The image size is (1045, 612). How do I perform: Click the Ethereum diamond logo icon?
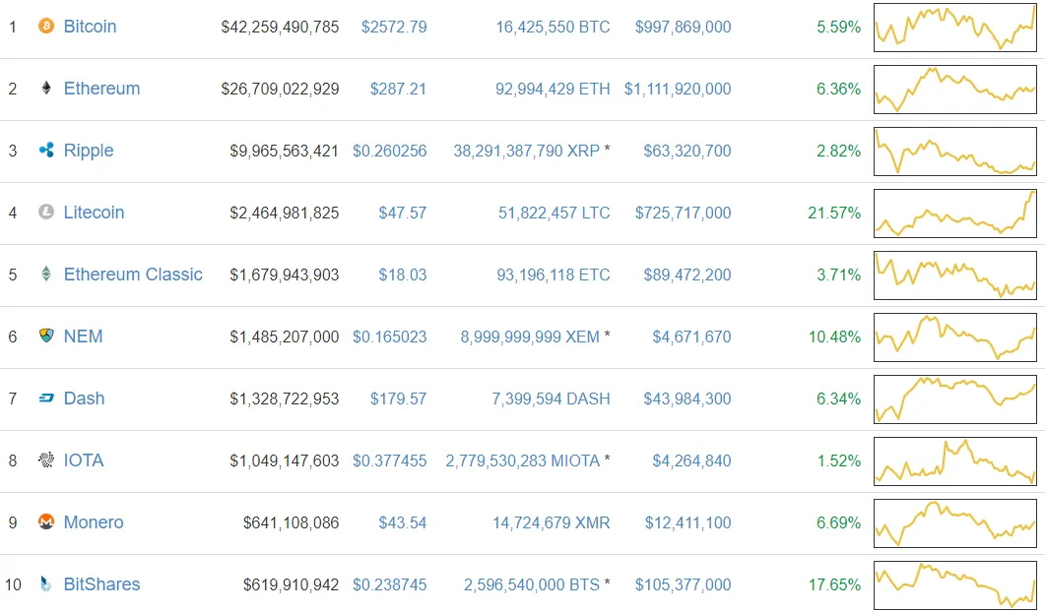(x=46, y=88)
